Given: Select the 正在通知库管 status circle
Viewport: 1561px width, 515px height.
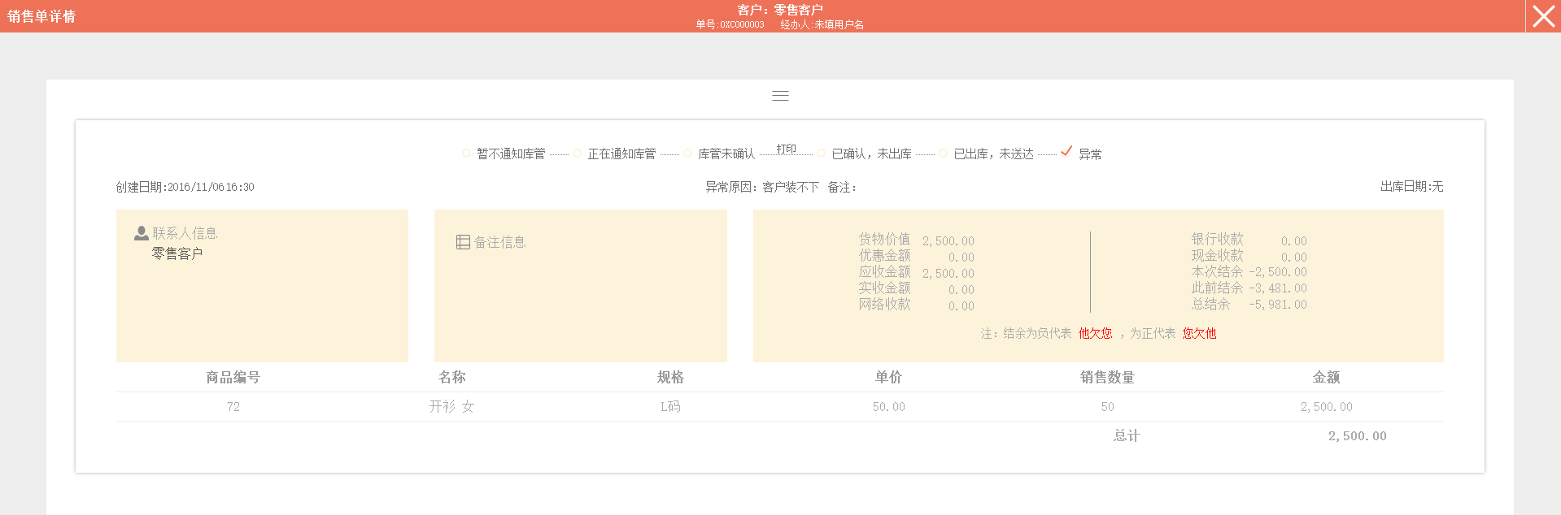Looking at the screenshot, I should 577,154.
